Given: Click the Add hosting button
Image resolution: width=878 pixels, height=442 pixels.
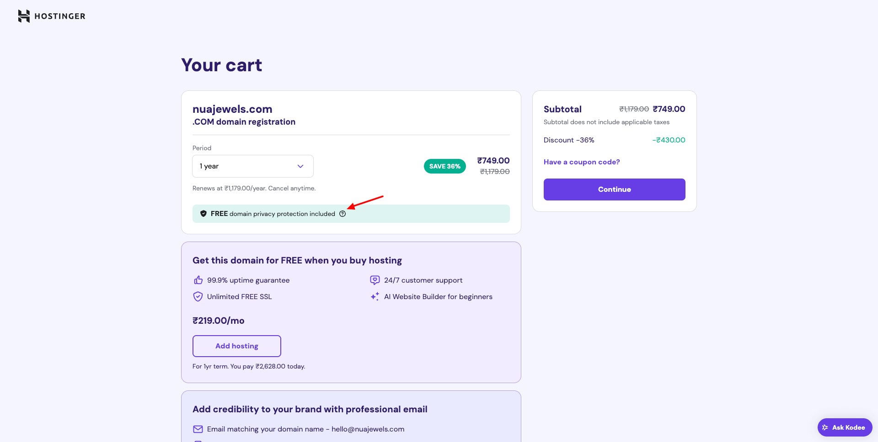Looking at the screenshot, I should pos(237,346).
